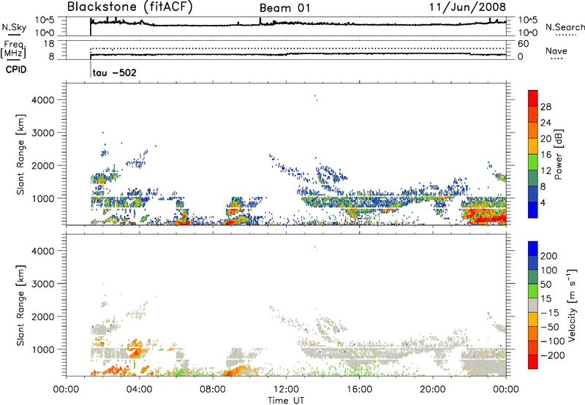585x405 pixels.
Task: Click the '16:00' time axis tick label
Action: coord(359,390)
